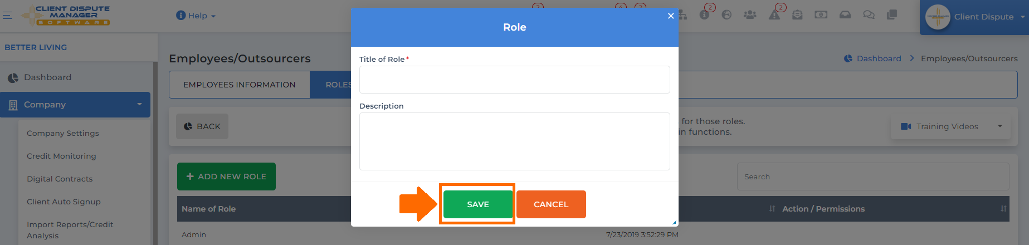Open the money bill icon

tap(821, 15)
